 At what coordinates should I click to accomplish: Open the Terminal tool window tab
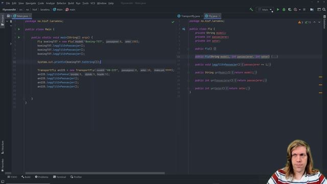click(59, 177)
